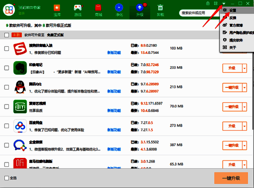The width and height of the screenshot is (254, 188).
Task: Click the 70.0 MB size of 爱奇艺视频
Action: coord(177,106)
